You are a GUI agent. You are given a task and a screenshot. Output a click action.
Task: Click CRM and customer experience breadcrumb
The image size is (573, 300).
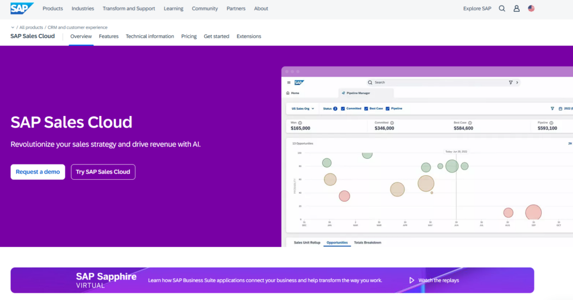tap(77, 27)
